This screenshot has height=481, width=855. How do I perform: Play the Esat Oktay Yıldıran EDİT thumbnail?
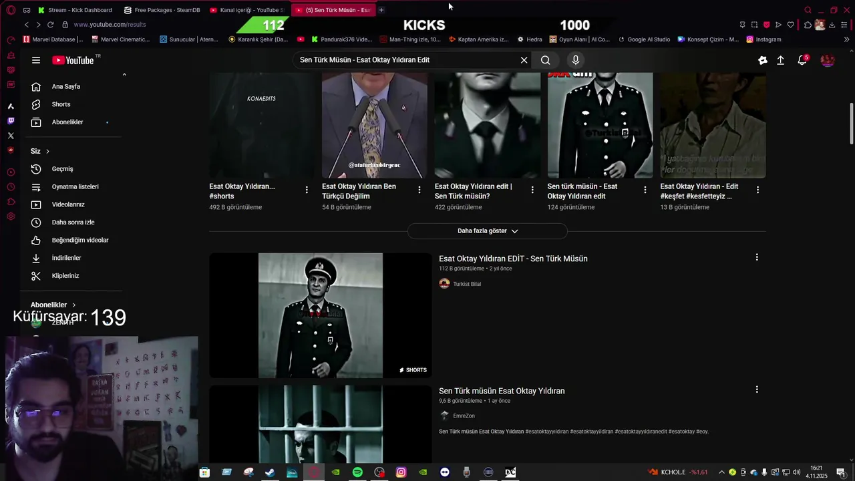(321, 315)
